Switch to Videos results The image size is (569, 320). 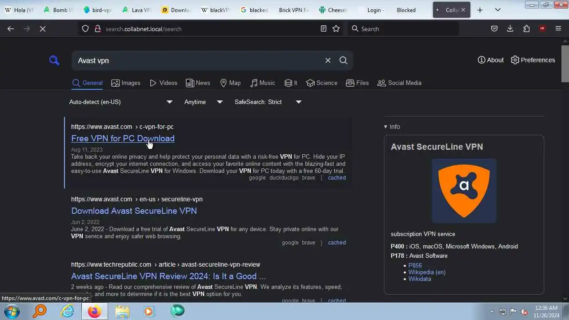(x=163, y=83)
